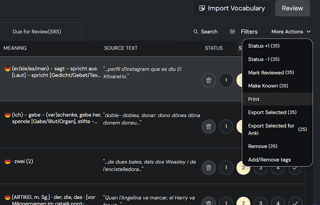Collapse the More Actions dropdown chevron

pyautogui.click(x=308, y=32)
